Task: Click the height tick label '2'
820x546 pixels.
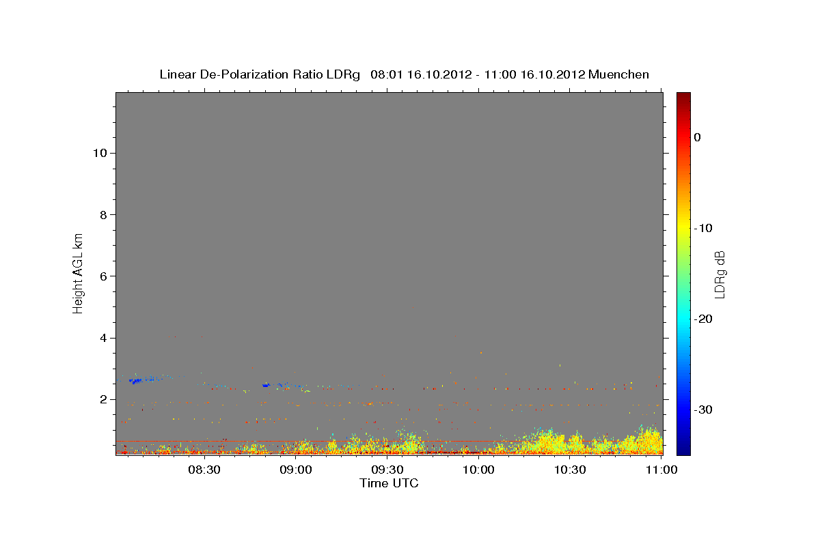Action: point(102,399)
